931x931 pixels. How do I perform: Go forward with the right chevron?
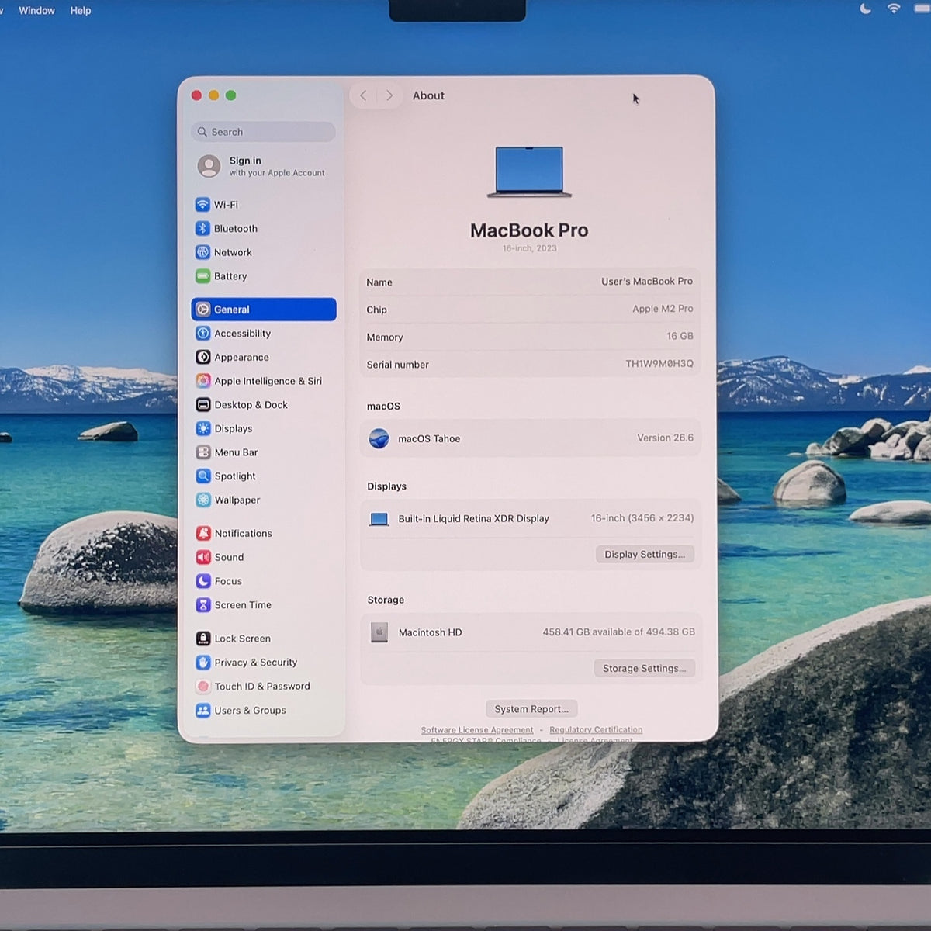(x=389, y=95)
